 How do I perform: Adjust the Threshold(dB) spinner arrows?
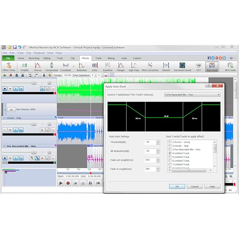[x=158, y=142]
